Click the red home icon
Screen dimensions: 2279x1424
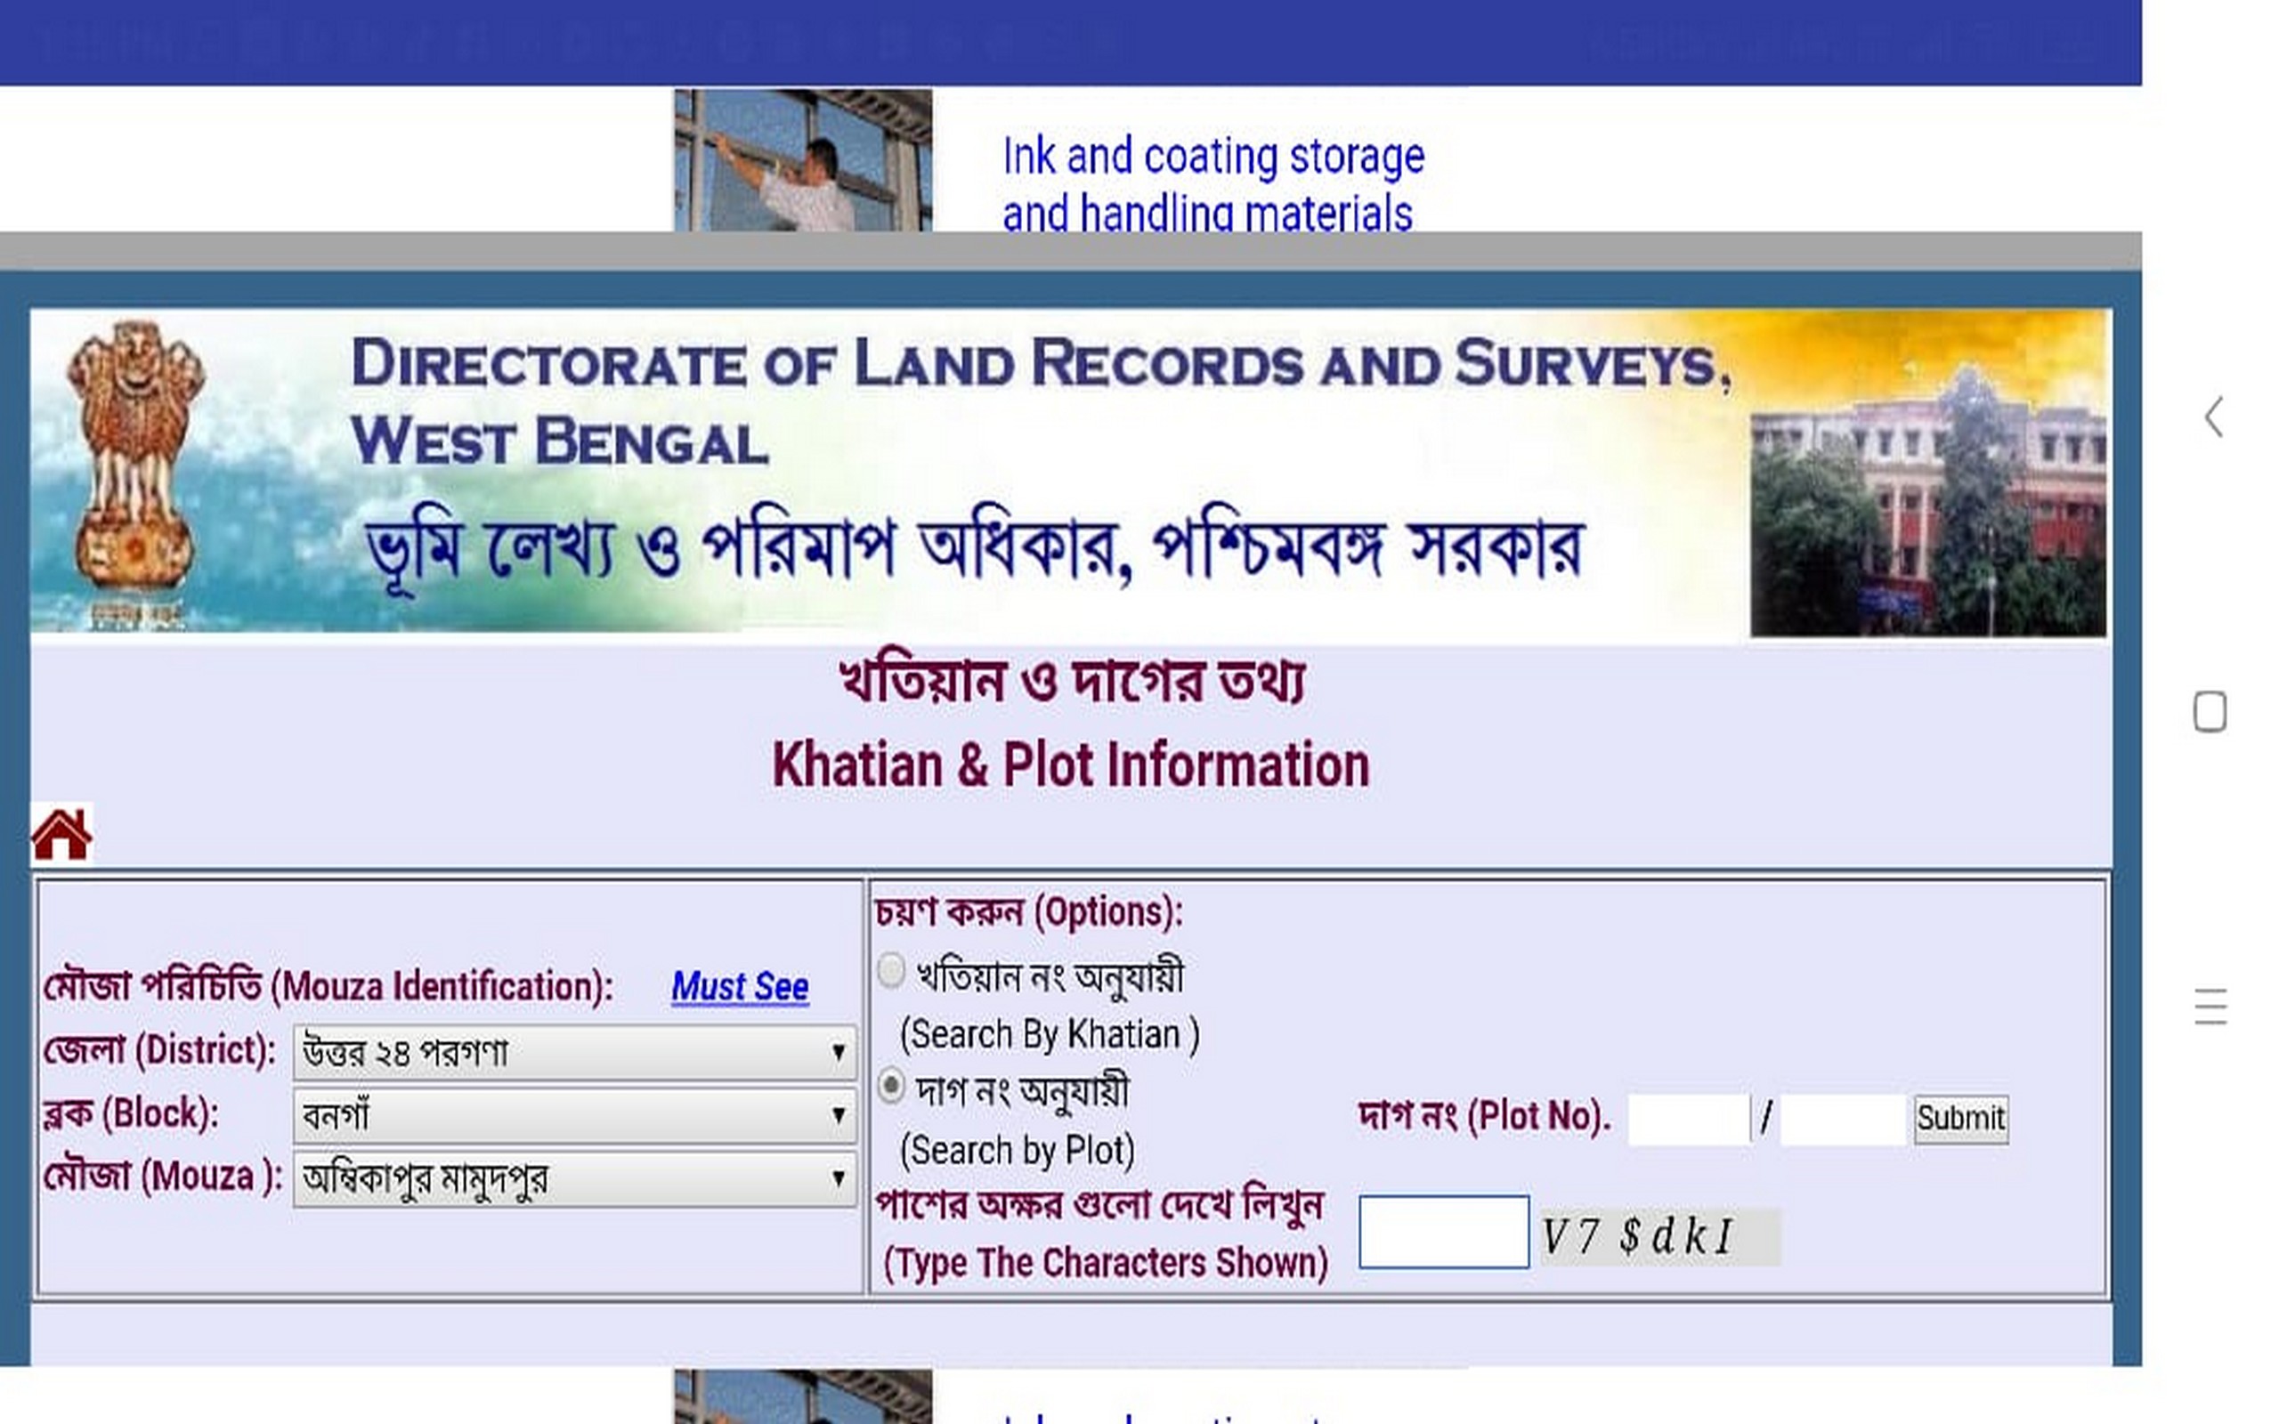[x=61, y=834]
